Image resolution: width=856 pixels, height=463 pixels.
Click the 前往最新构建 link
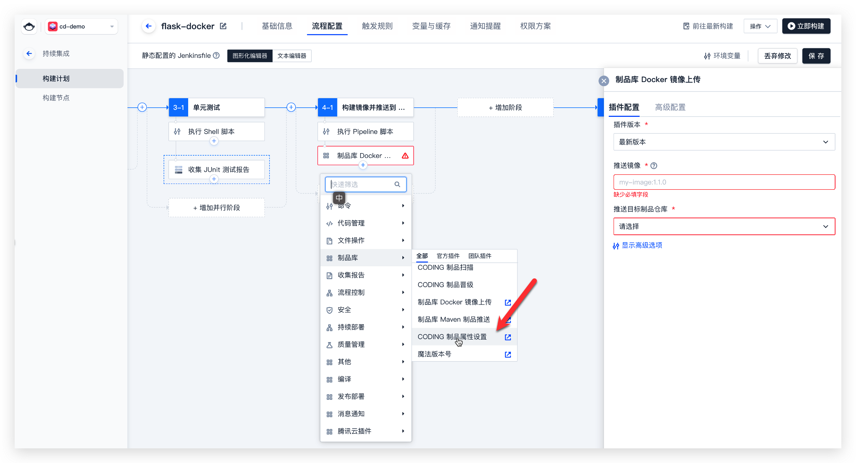[708, 26]
